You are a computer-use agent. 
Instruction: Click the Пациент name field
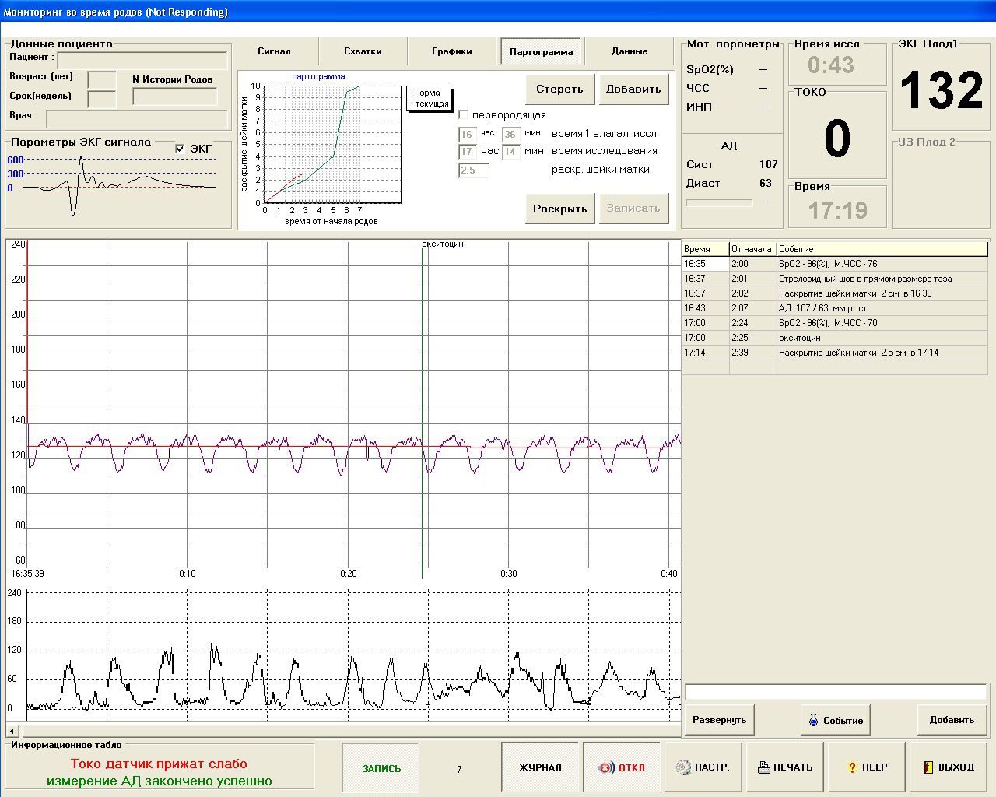(142, 61)
